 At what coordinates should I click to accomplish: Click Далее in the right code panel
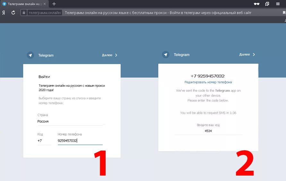245,54
